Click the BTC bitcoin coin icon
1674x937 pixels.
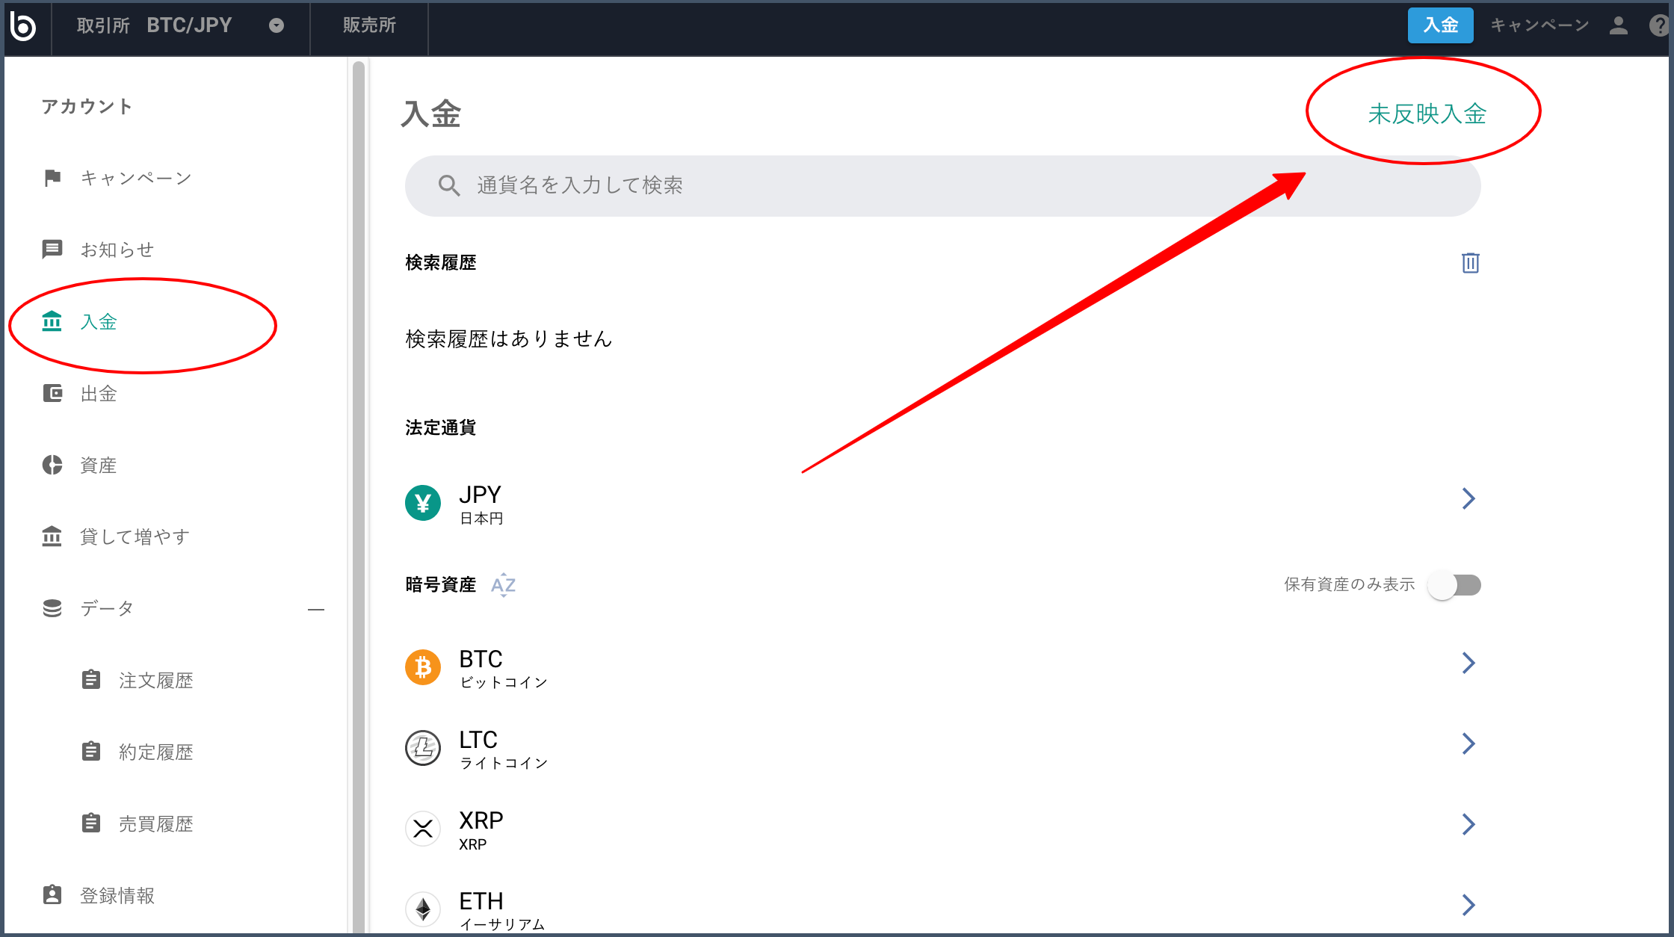pyautogui.click(x=423, y=667)
